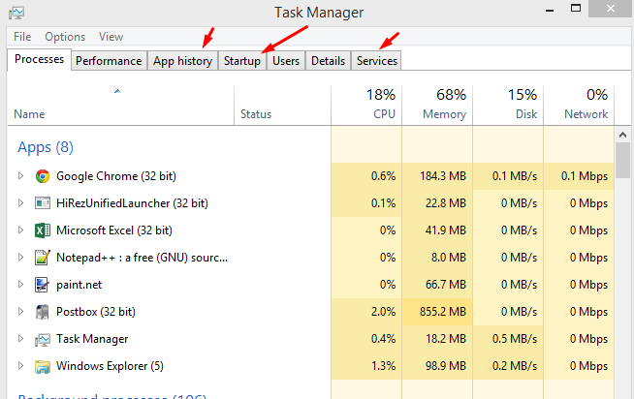Open the File menu
The width and height of the screenshot is (634, 399).
coord(22,37)
